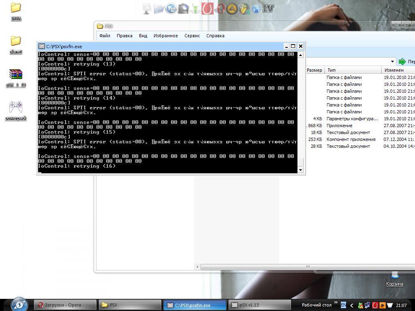Toggle the EN language indicator

[x=343, y=305]
